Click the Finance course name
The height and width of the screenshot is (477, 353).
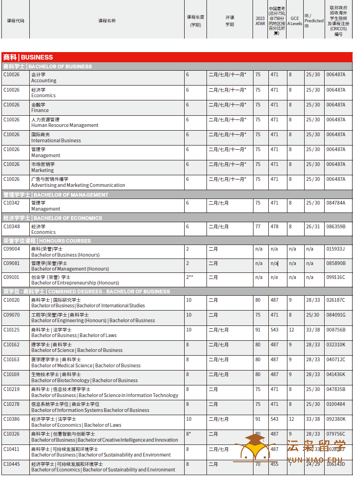40,111
